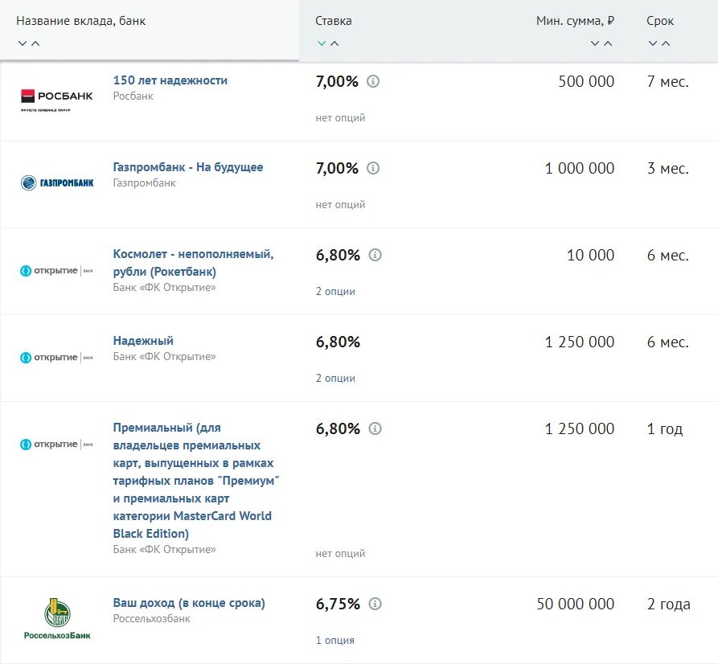This screenshot has height=664, width=718.
Task: Open Газпромбанк - На будущее deposit link
Action: (x=188, y=167)
